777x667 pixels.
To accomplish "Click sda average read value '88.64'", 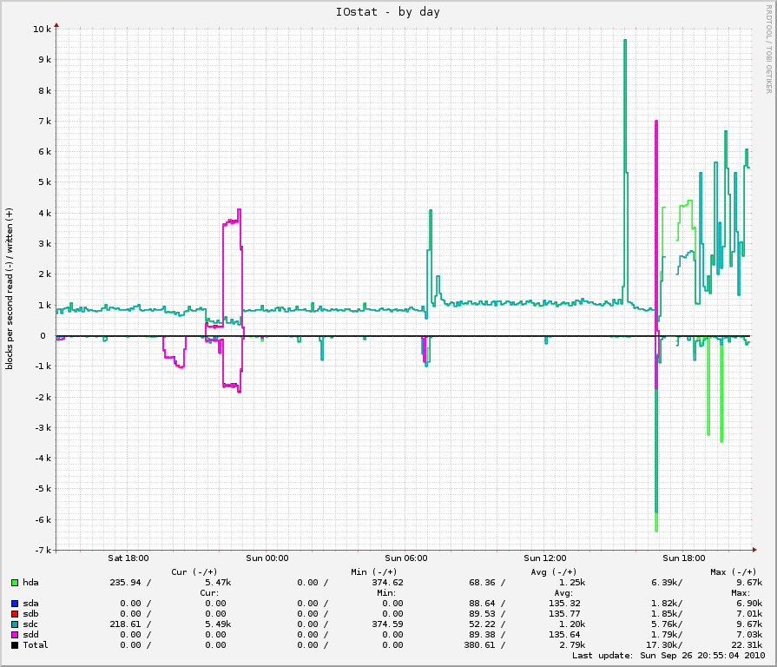I will (482, 604).
